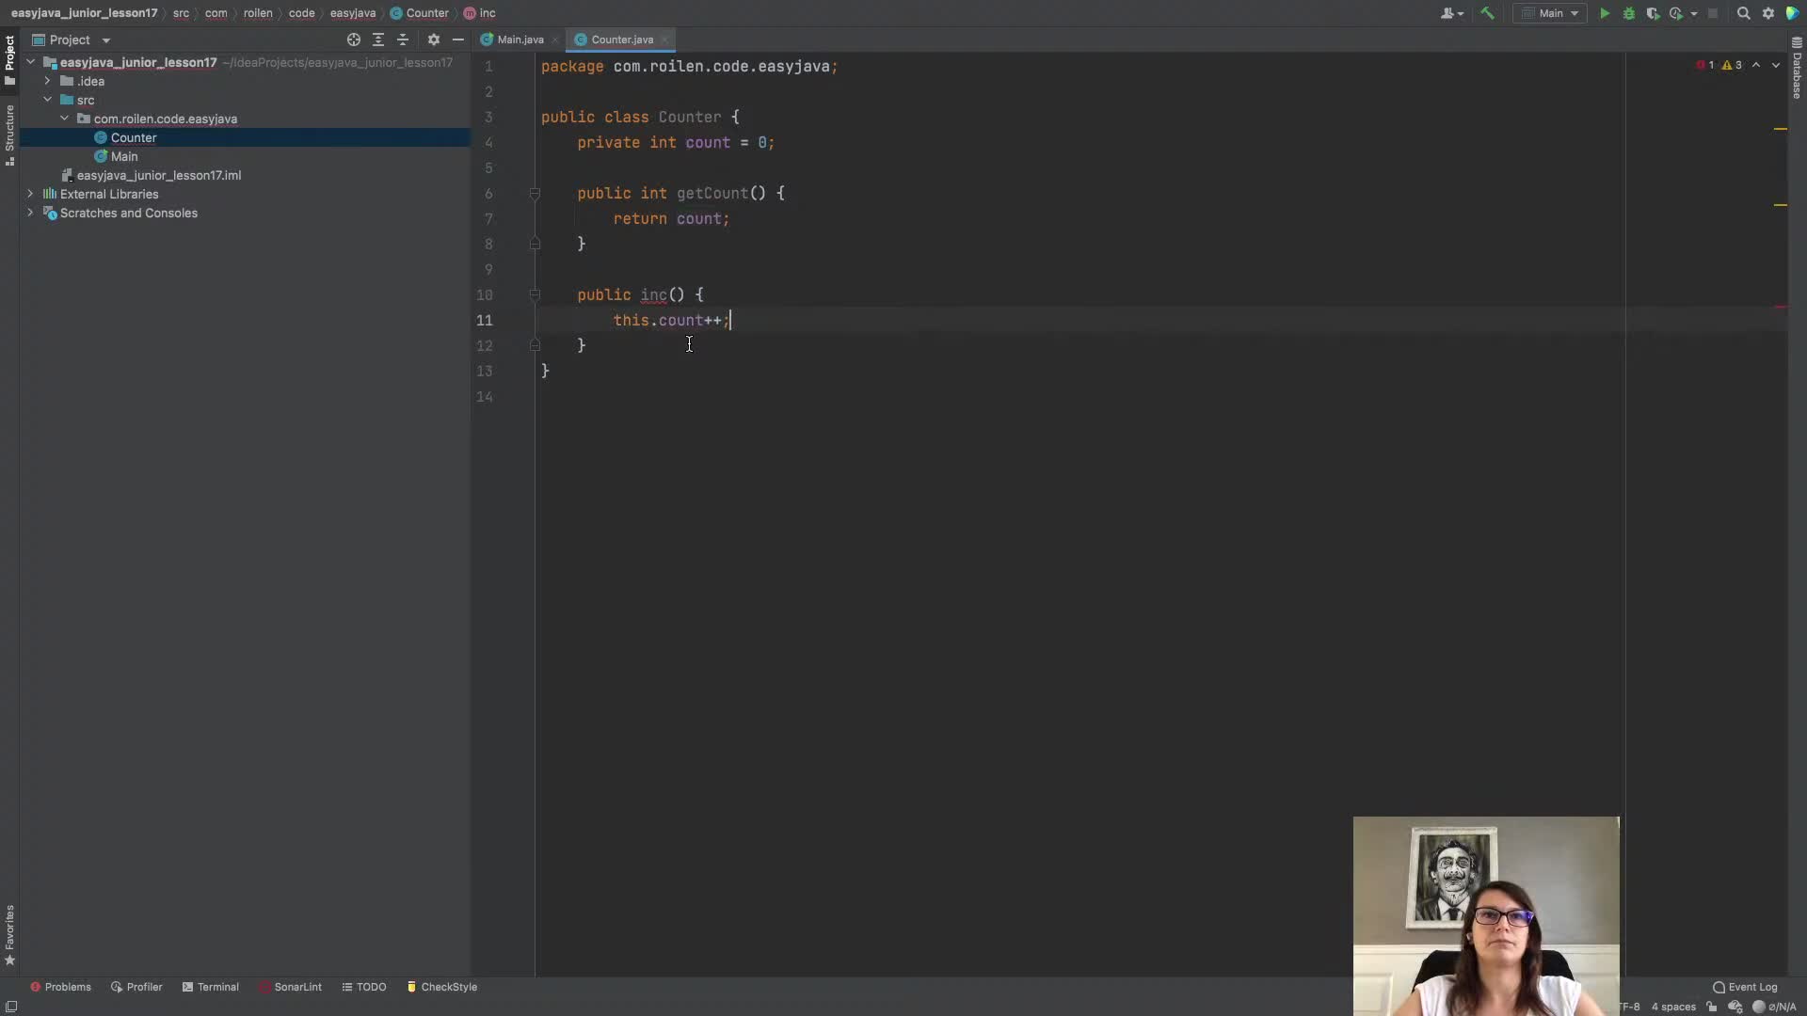Select Counter class in project tree

[x=134, y=137]
